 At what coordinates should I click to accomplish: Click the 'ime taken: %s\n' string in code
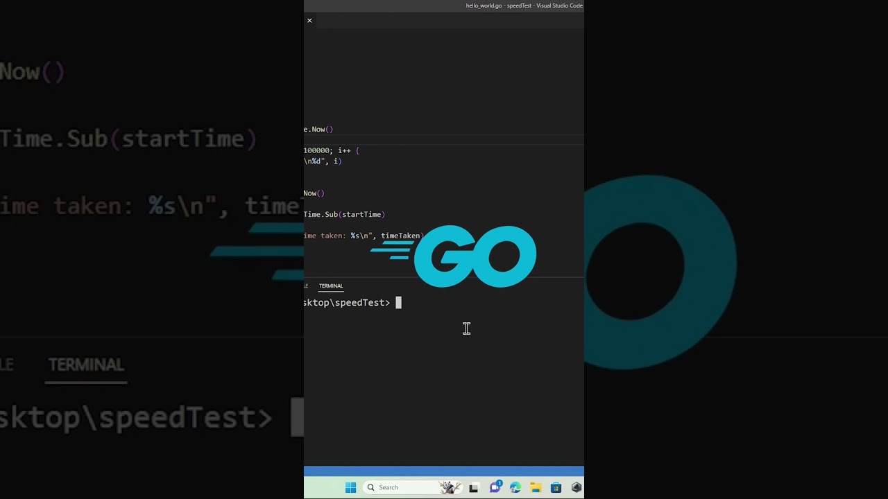(x=337, y=236)
